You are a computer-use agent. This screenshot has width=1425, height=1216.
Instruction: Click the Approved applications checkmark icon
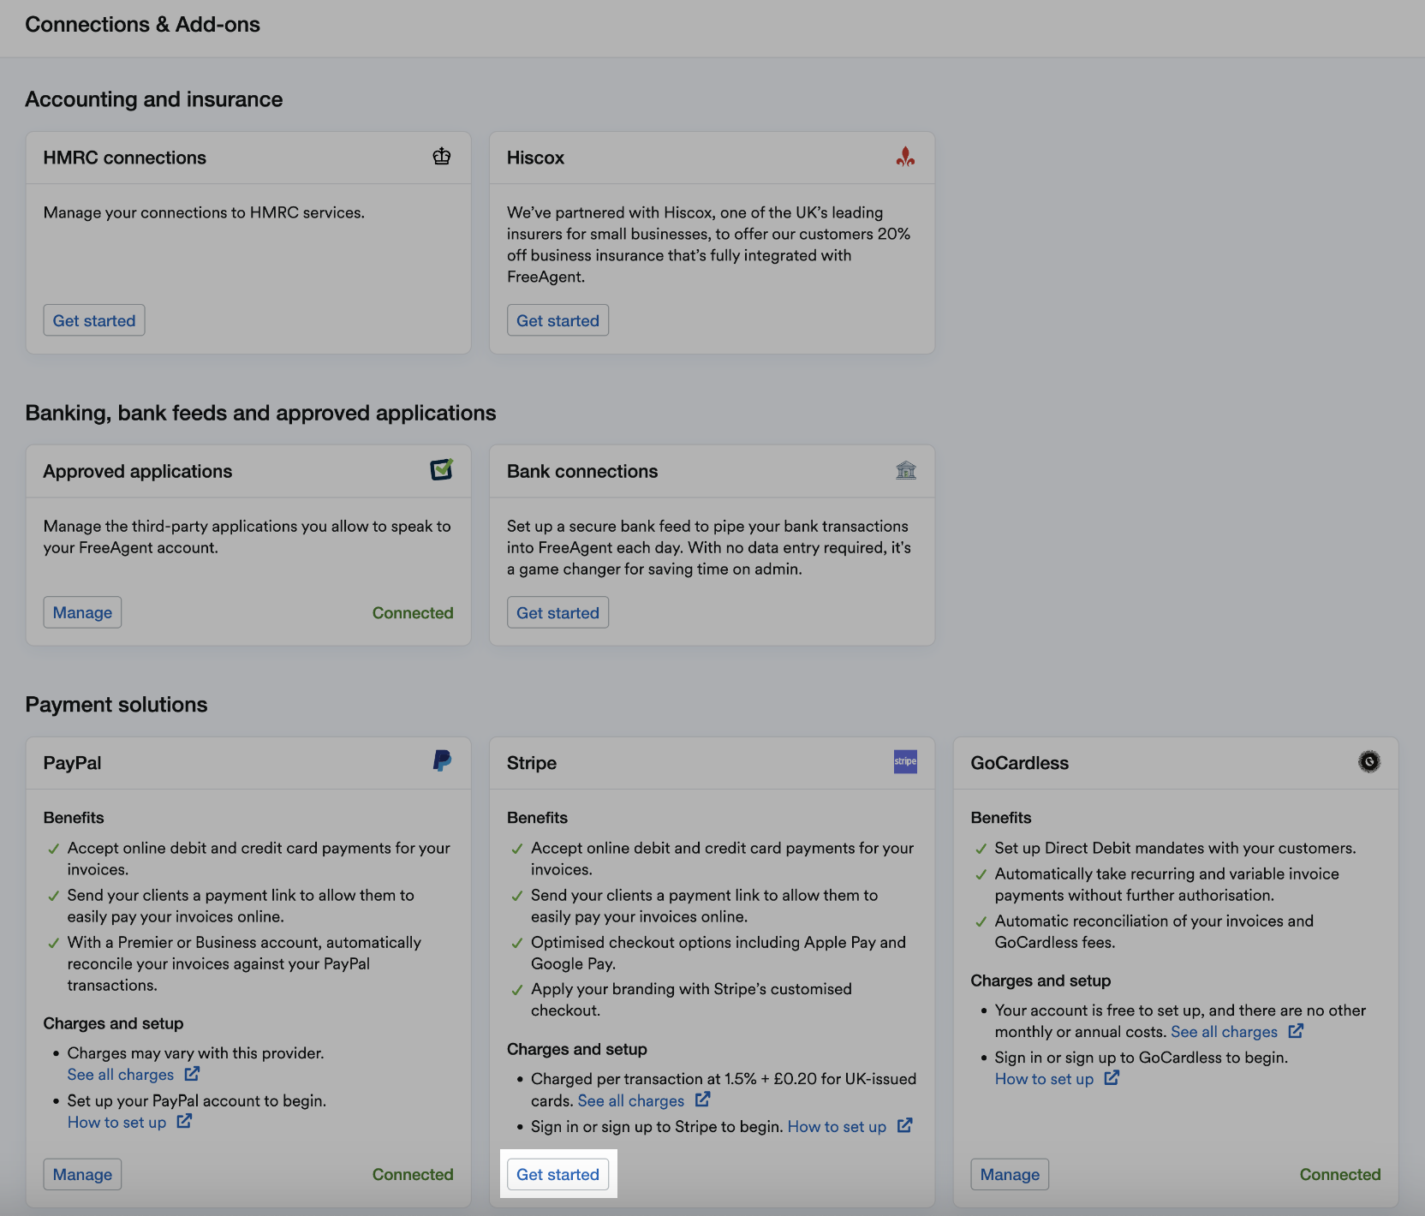click(442, 469)
